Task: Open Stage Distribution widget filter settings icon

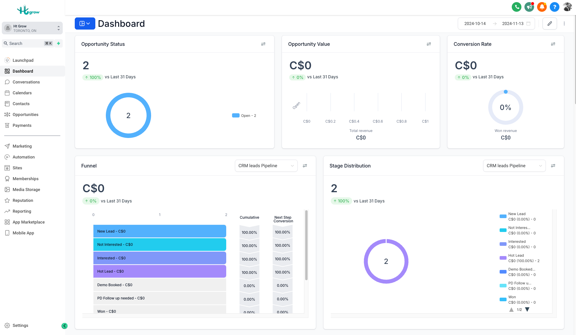Action: click(x=553, y=166)
